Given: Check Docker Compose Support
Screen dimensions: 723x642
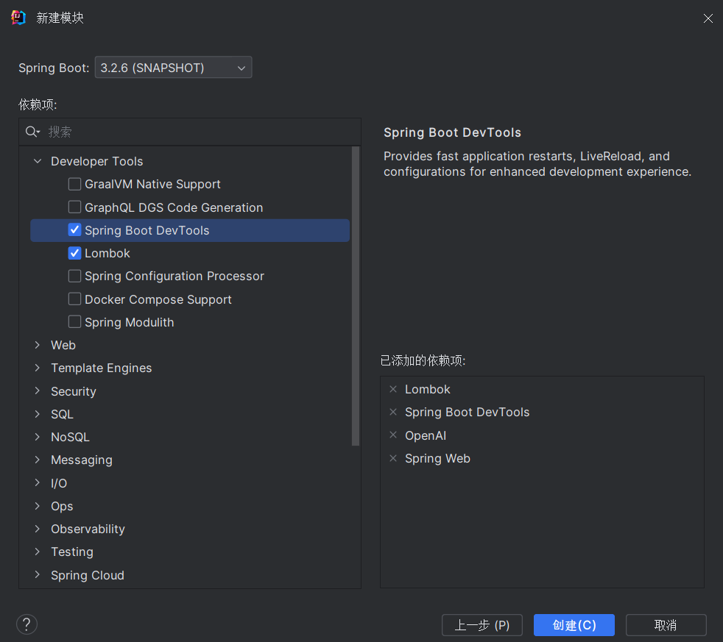Looking at the screenshot, I should (74, 299).
